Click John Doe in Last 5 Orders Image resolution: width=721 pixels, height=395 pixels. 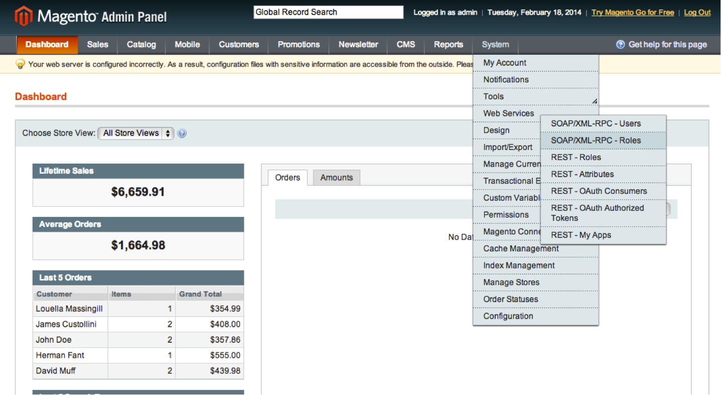point(54,340)
